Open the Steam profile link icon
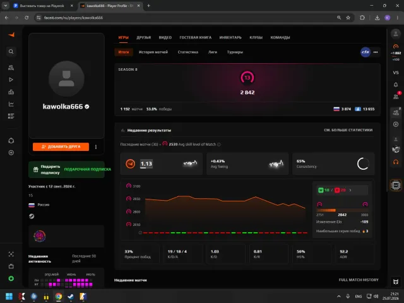This screenshot has height=303, width=404. (32, 216)
